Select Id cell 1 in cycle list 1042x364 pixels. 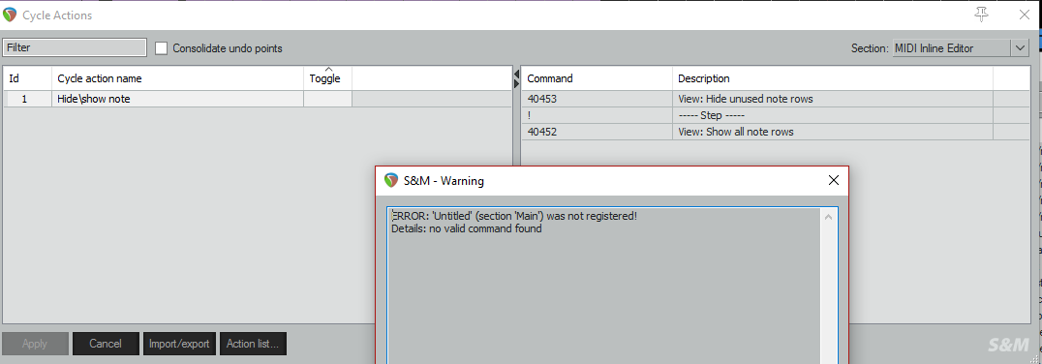click(27, 99)
